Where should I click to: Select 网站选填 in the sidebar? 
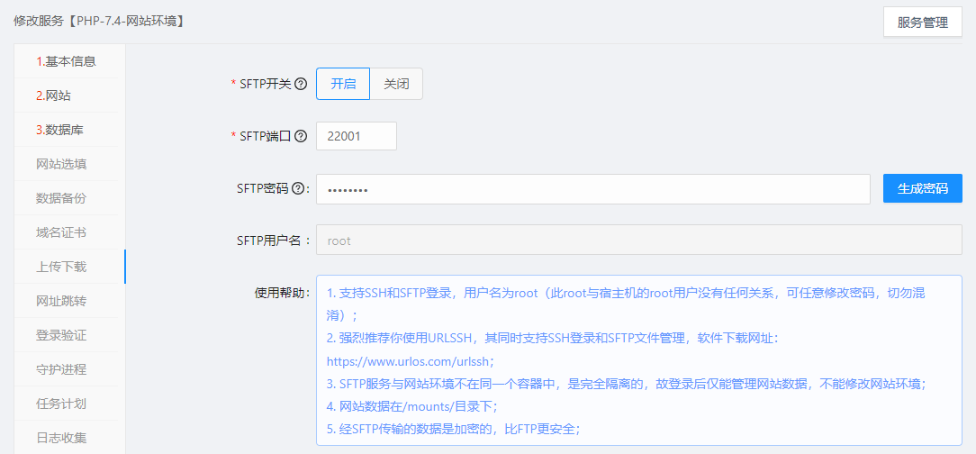[x=61, y=164]
